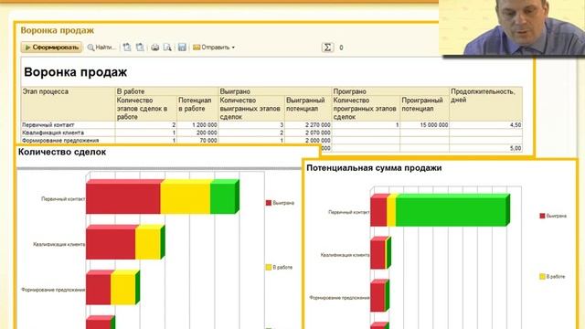Select the Проиграно group header cell
This screenshot has height=329, width=585.
pos(390,91)
